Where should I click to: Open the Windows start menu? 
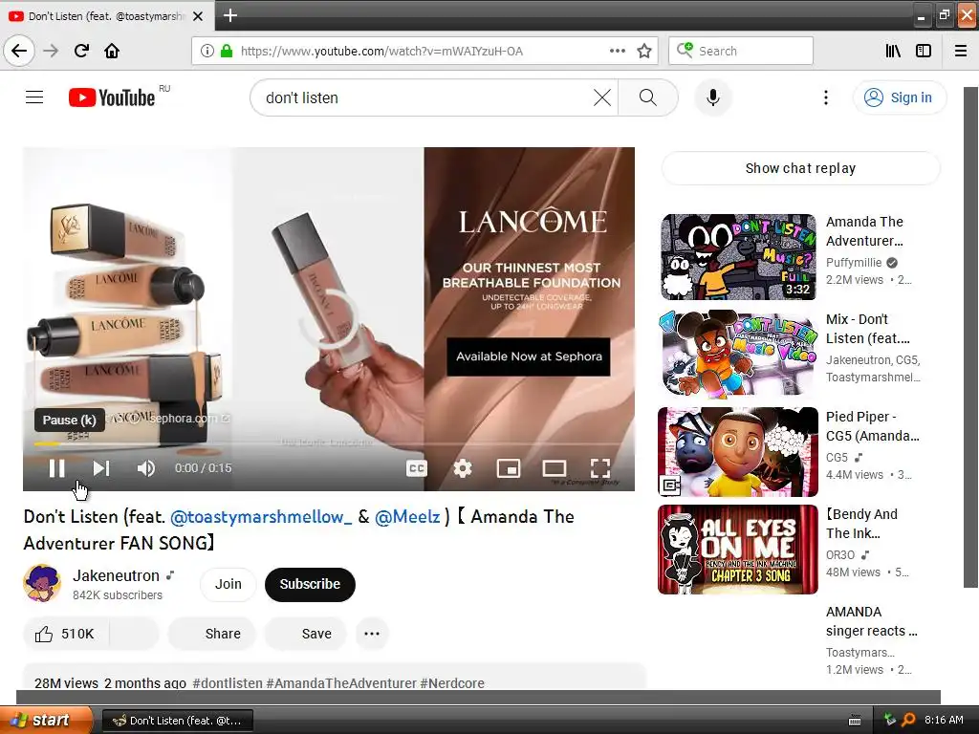[x=46, y=720]
